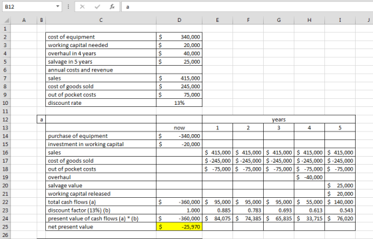Click the 1.000 discount factor cell

tap(179, 210)
